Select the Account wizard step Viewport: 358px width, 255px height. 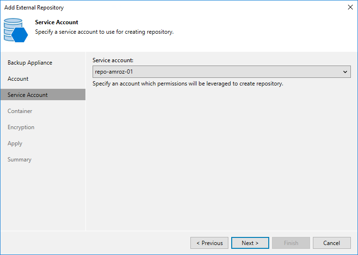[18, 79]
